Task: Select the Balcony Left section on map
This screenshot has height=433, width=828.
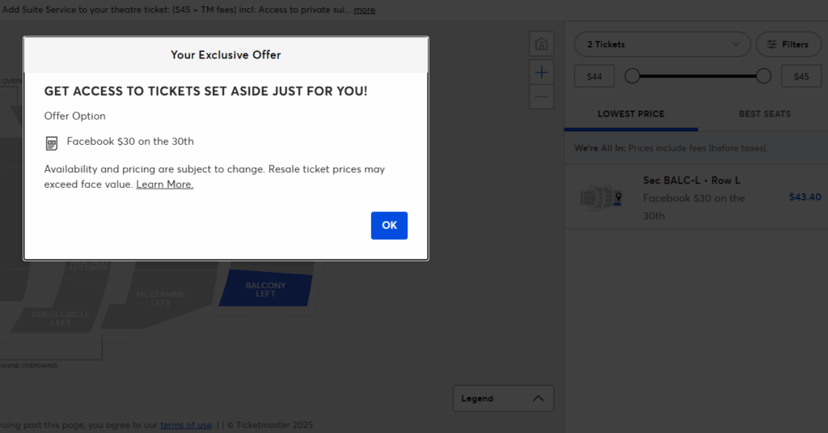Action: pos(265,289)
